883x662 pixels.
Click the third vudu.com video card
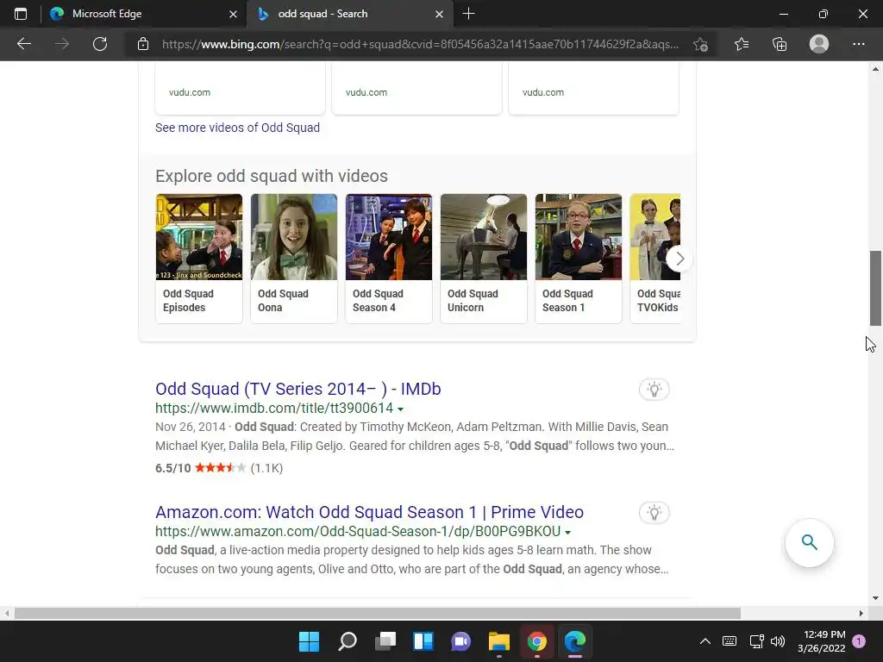593,89
